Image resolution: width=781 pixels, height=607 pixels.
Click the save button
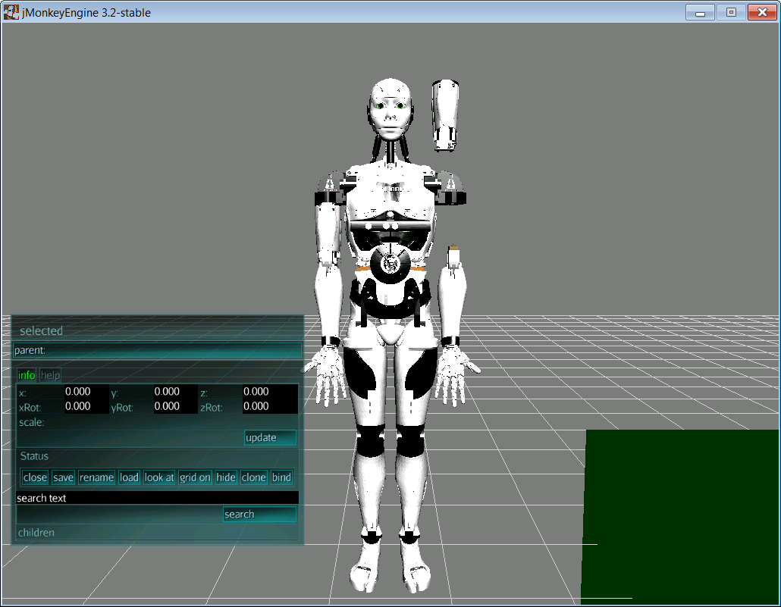(63, 477)
